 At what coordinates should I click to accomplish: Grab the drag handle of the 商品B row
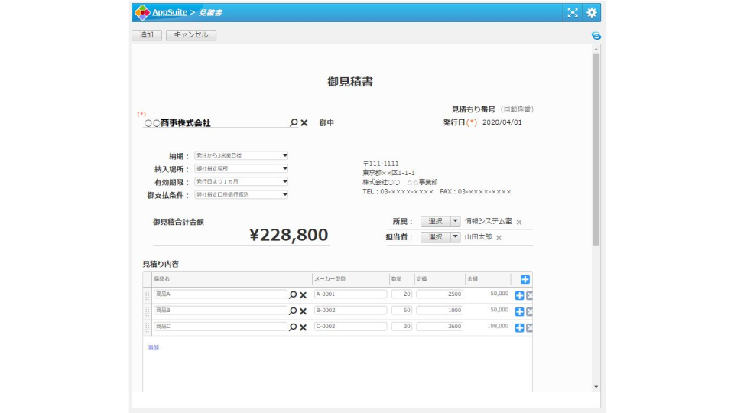147,311
